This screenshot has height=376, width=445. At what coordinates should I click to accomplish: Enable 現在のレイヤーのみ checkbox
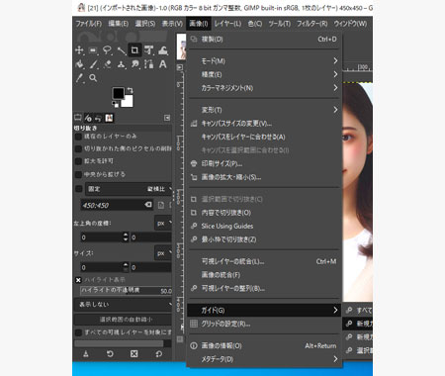point(78,137)
